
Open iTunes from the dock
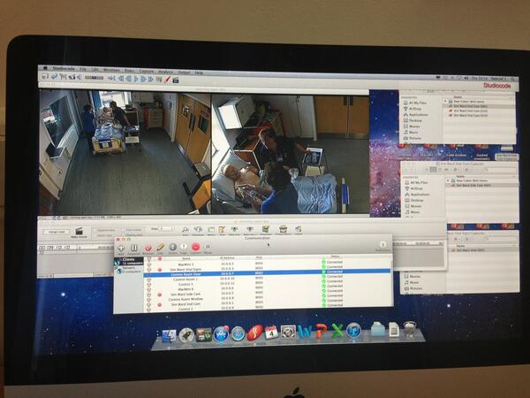(x=354, y=330)
